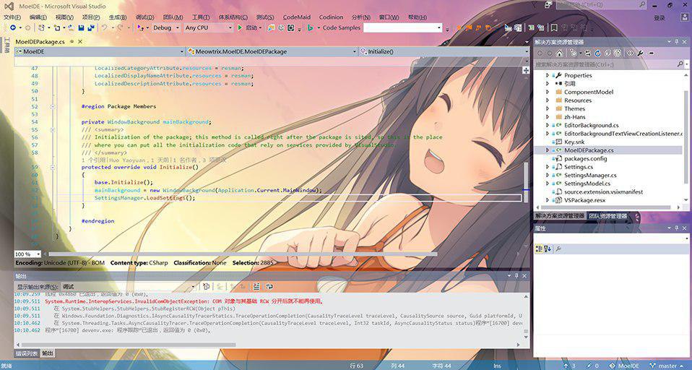Image resolution: width=692 pixels, height=370 pixels.
Task: Click the unpublished commits count in status bar
Action: tap(569, 366)
